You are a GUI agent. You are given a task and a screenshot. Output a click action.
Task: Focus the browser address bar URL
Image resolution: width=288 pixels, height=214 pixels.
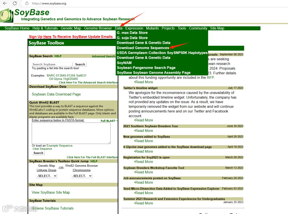[49, 3]
